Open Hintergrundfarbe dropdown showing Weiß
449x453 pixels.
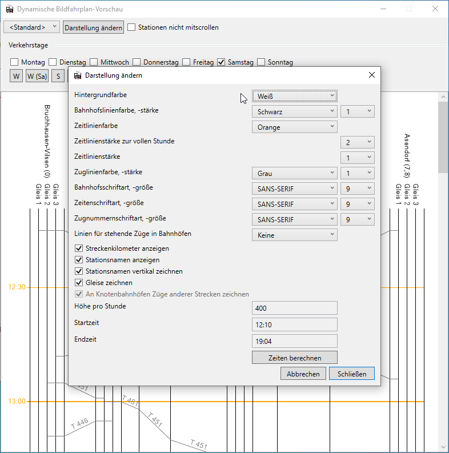pos(294,96)
